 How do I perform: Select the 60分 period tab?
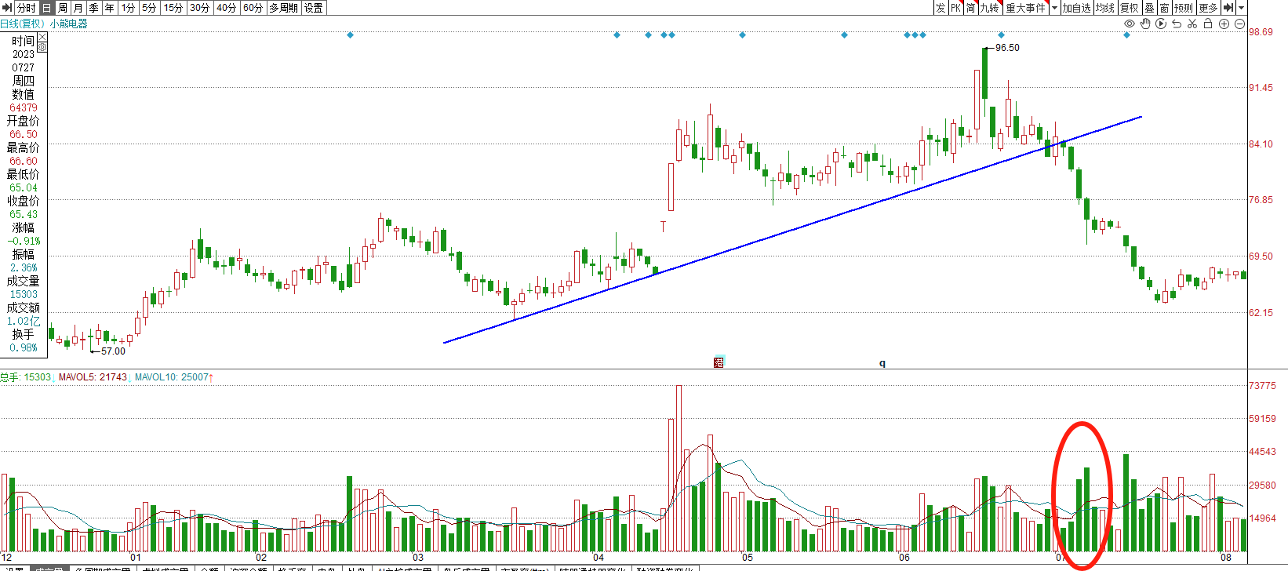253,8
